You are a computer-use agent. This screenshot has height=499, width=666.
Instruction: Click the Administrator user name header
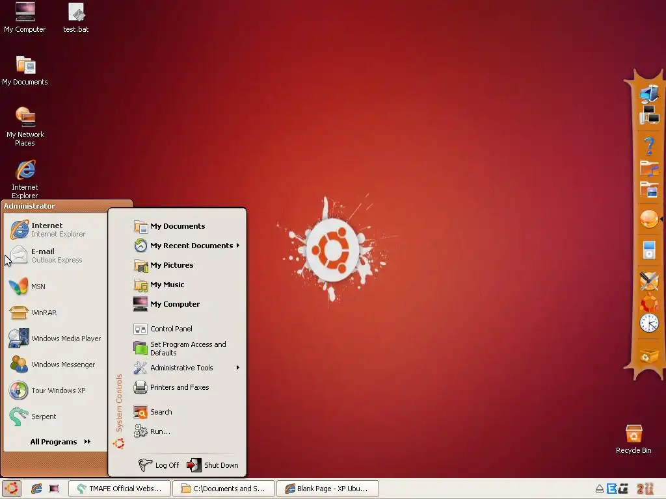click(x=29, y=206)
